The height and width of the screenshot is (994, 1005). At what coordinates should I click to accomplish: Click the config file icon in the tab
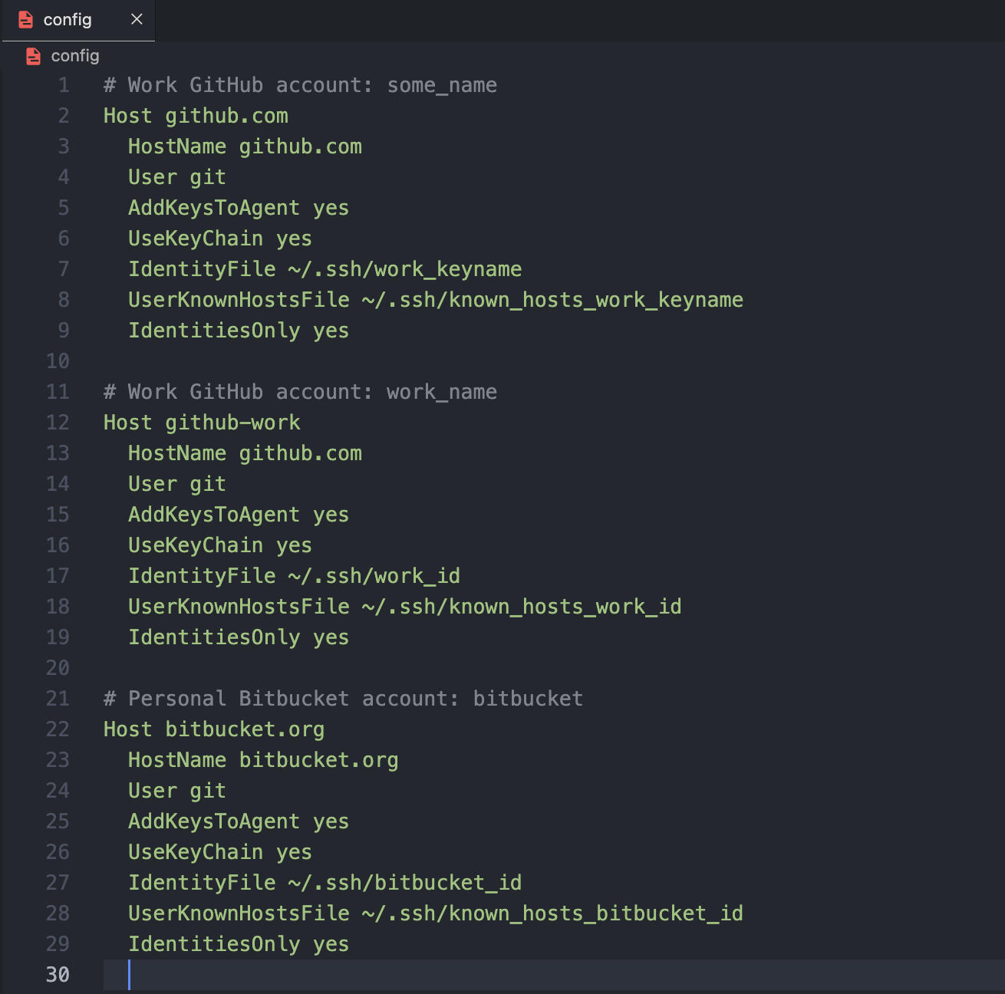tap(25, 20)
